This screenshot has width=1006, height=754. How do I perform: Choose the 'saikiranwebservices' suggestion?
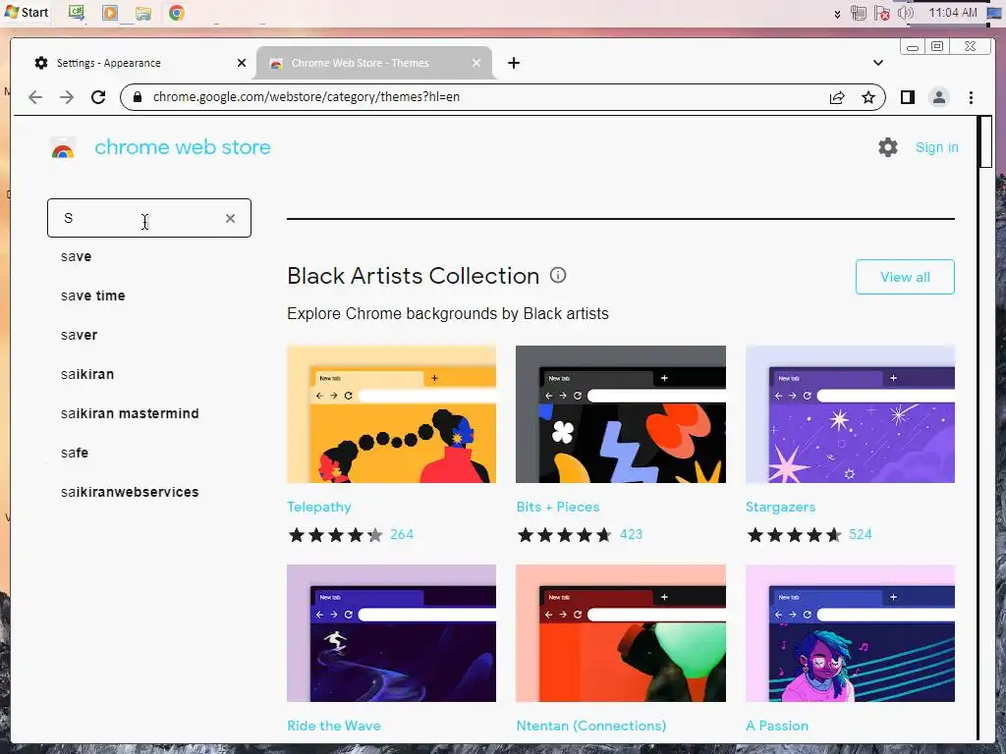tap(130, 493)
